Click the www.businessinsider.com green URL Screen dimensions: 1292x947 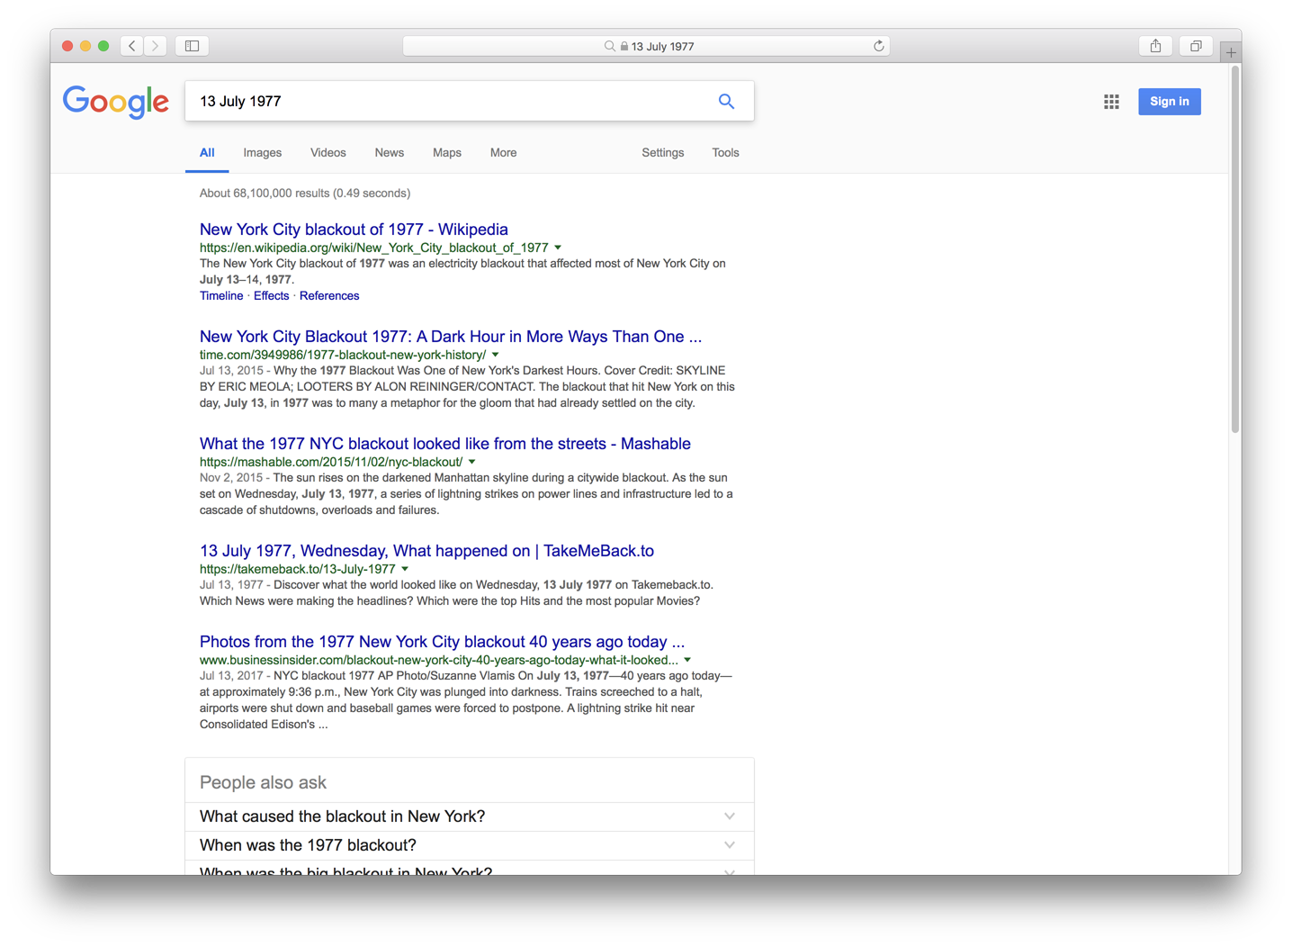click(x=439, y=660)
